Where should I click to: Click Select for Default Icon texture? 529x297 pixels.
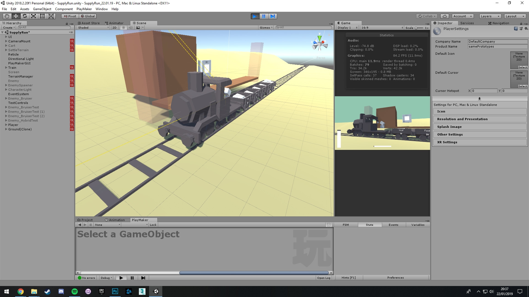tap(522, 67)
